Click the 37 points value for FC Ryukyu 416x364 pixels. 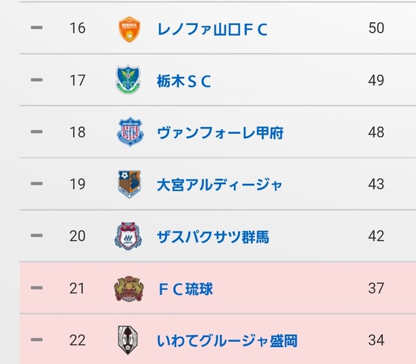(376, 288)
